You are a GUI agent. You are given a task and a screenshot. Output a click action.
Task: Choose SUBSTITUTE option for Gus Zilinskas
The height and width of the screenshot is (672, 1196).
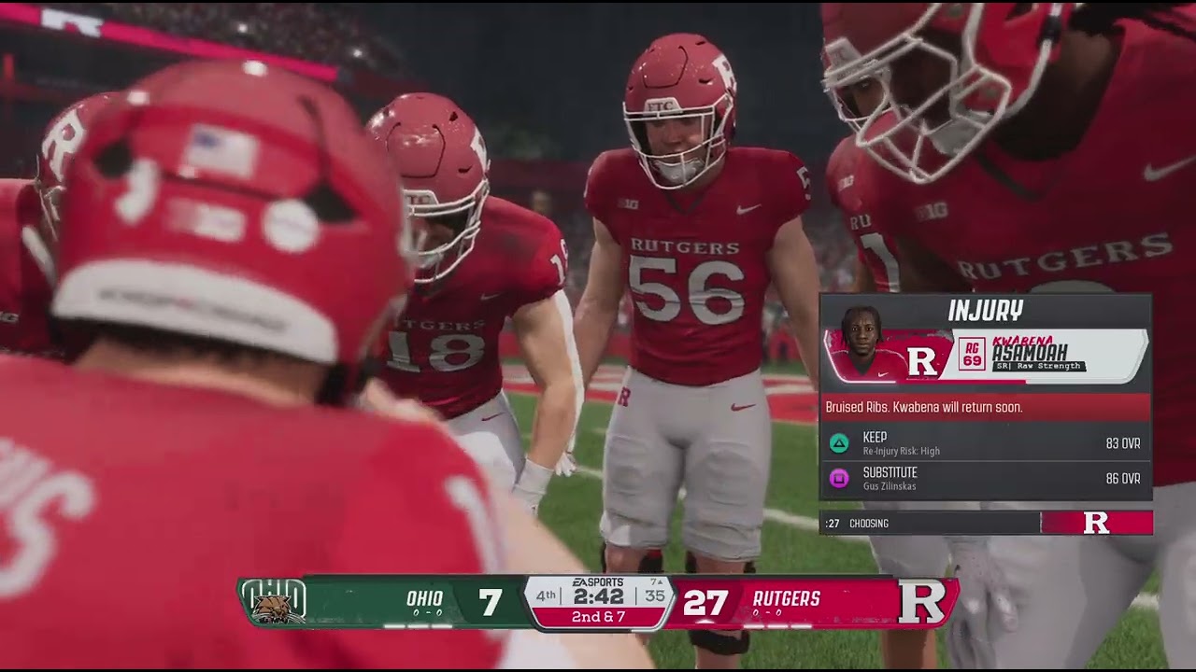(986, 479)
